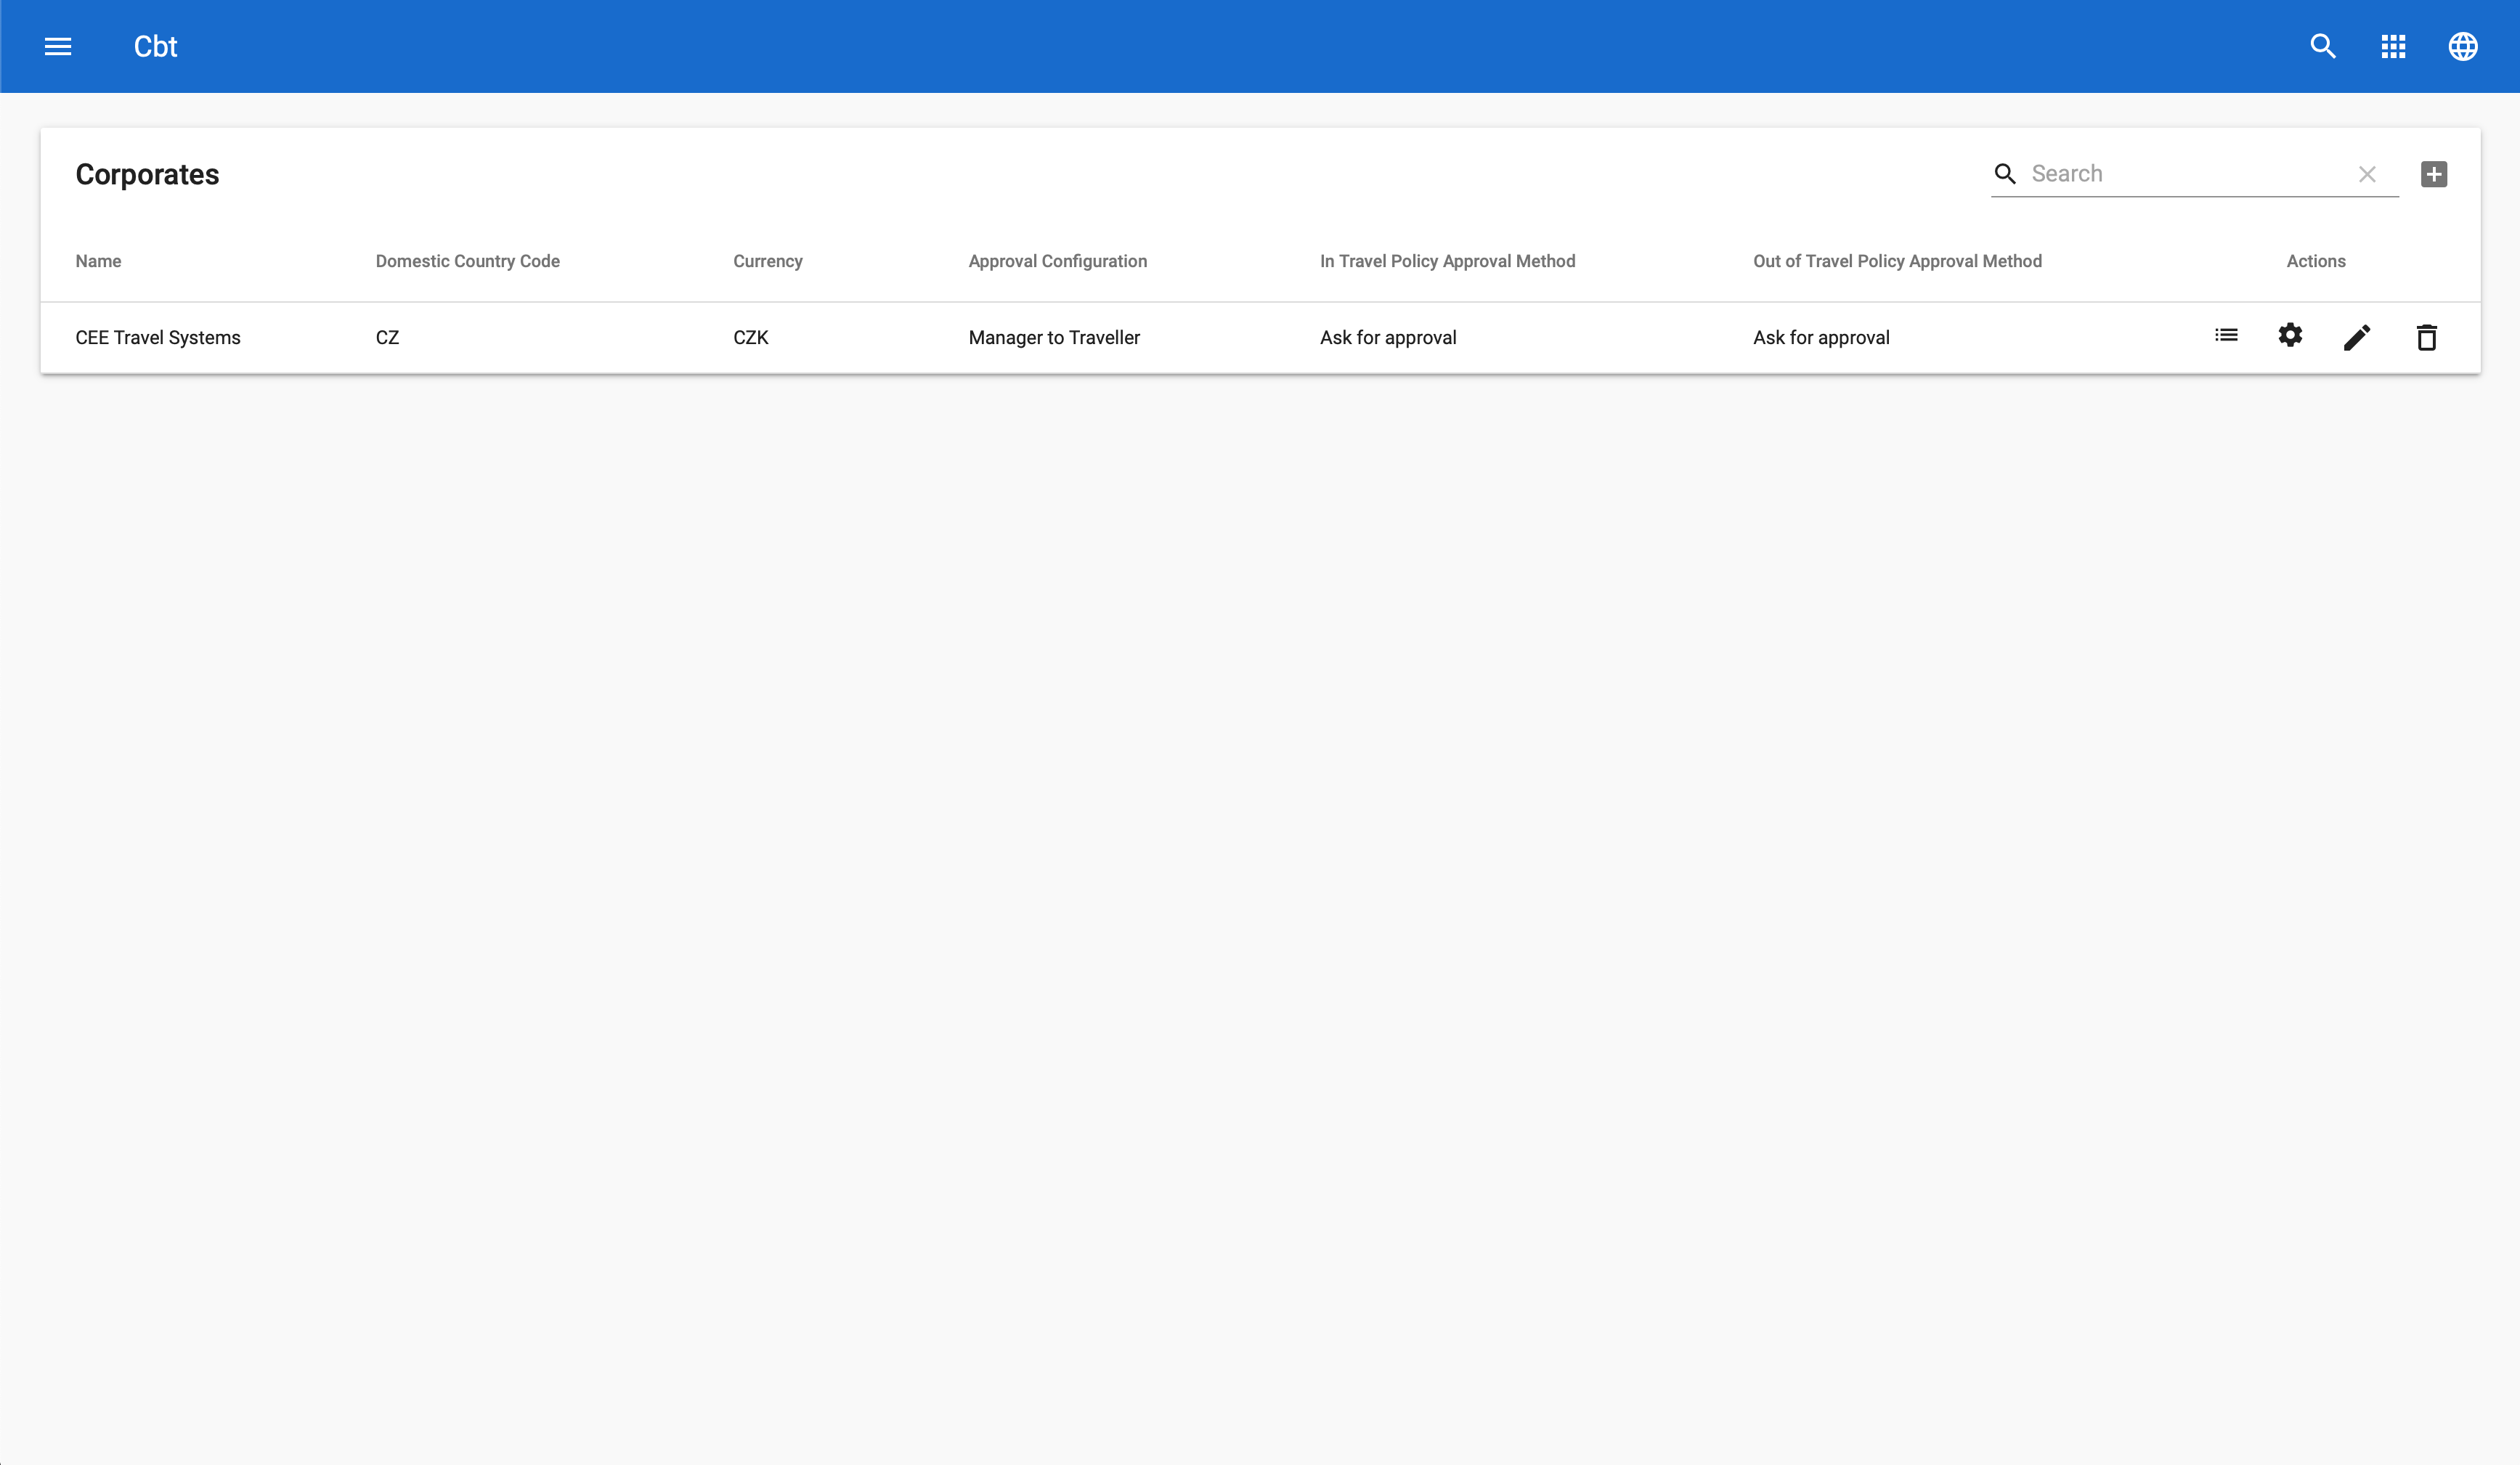Image resolution: width=2520 pixels, height=1465 pixels.
Task: Open the apps grid icon
Action: (x=2393, y=46)
